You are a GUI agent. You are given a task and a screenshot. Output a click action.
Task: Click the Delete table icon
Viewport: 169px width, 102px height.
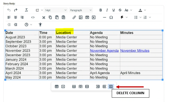63,87
